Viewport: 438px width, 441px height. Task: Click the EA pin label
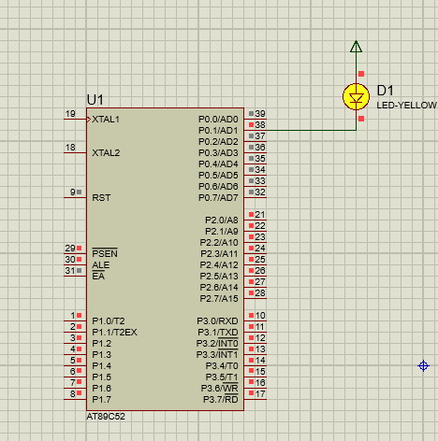click(x=98, y=276)
